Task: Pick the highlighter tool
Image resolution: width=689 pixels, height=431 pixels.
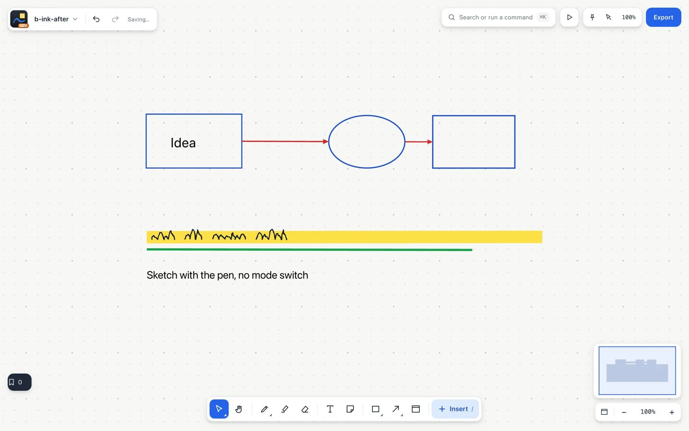Action: [285, 409]
